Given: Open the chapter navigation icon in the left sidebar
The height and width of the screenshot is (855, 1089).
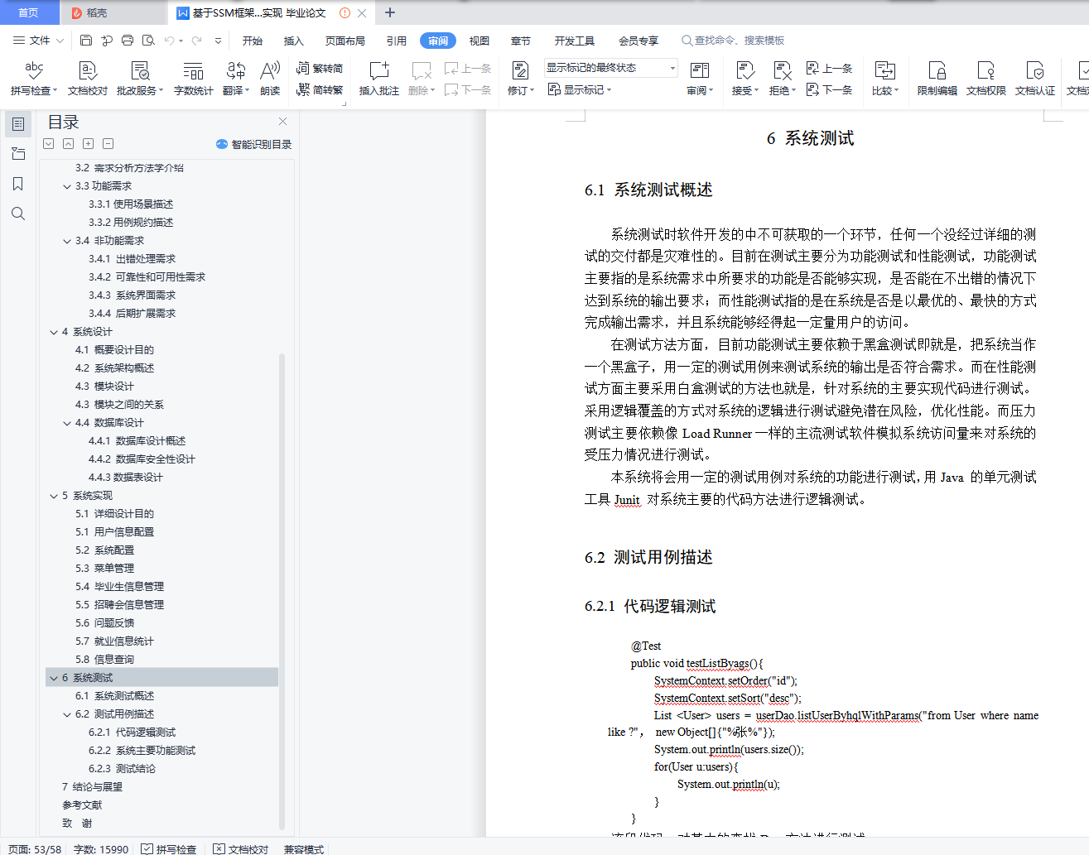Looking at the screenshot, I should coord(18,154).
